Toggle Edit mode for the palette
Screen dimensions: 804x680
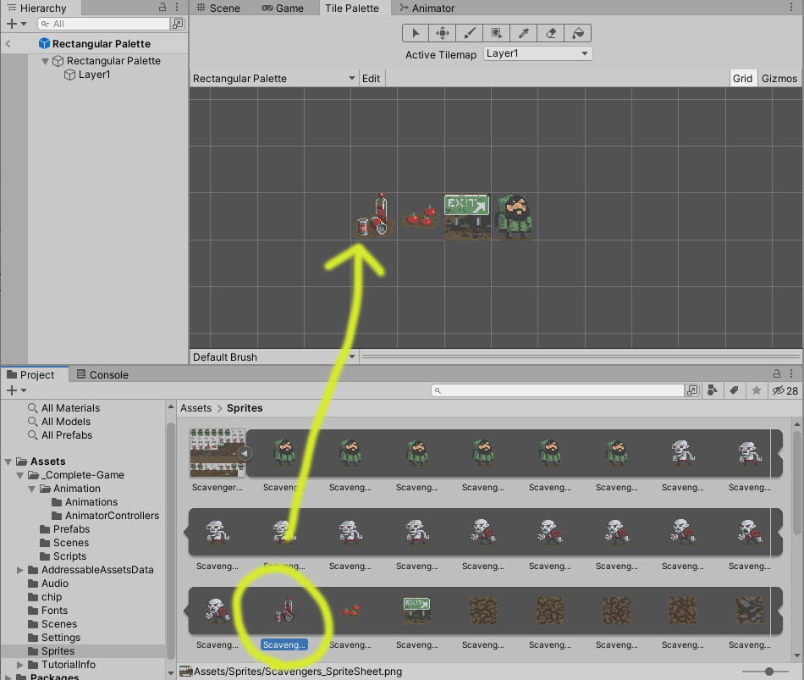click(371, 79)
